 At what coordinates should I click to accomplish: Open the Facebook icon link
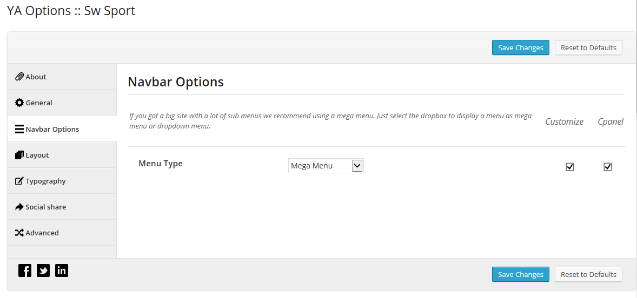[x=25, y=270]
